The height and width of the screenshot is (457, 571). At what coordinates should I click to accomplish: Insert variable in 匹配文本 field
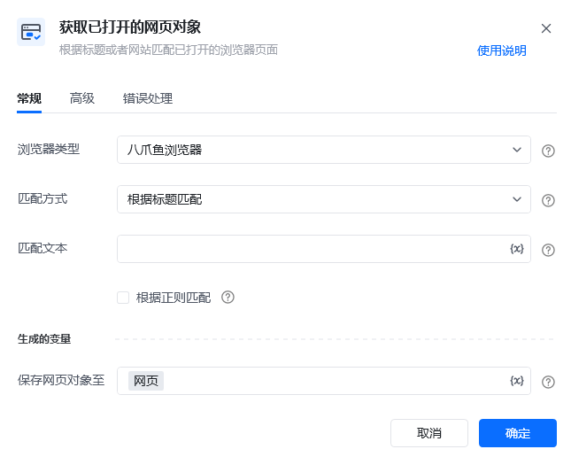(x=517, y=249)
